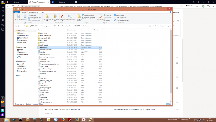Click Мои документы in the address path
Image resolution: width=216 pixels, height=122 pixels.
[x=46, y=26]
